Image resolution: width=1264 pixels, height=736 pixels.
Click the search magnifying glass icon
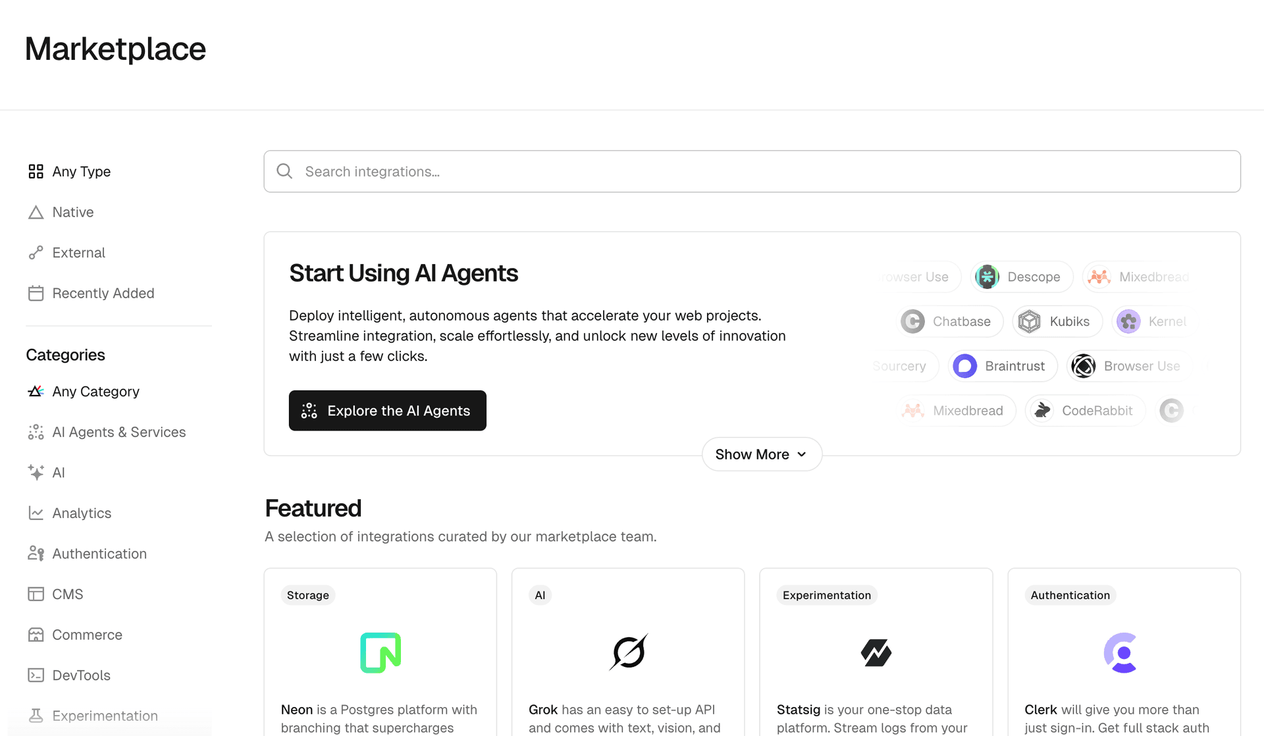(x=284, y=171)
